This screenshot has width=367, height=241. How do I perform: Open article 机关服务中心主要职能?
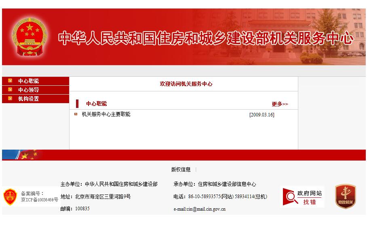click(106, 114)
